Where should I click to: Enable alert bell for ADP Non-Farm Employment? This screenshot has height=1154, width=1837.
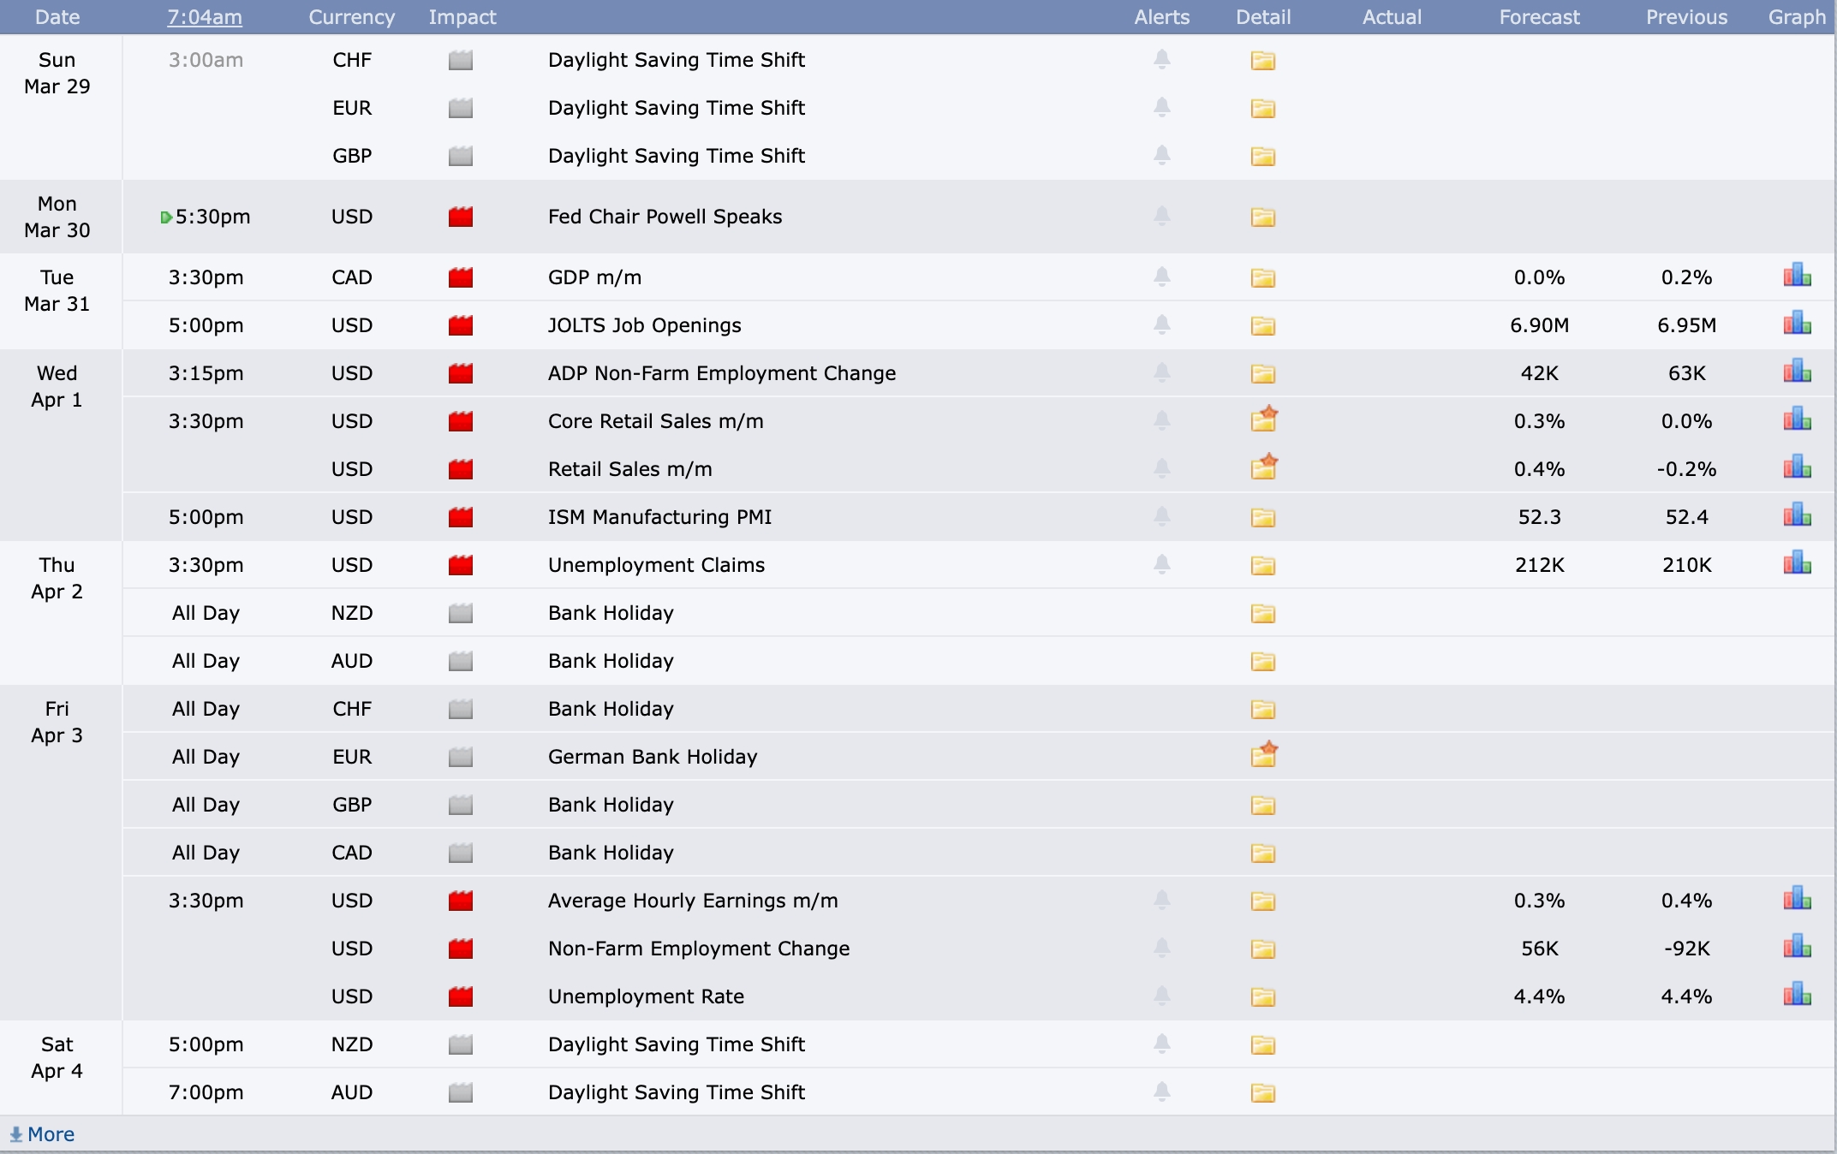(x=1161, y=372)
